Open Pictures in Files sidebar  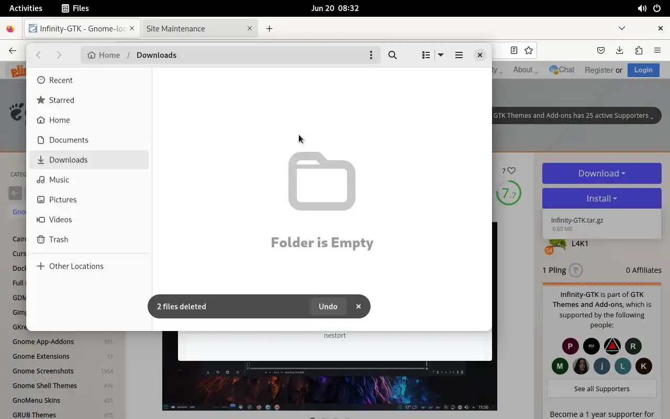(89, 200)
